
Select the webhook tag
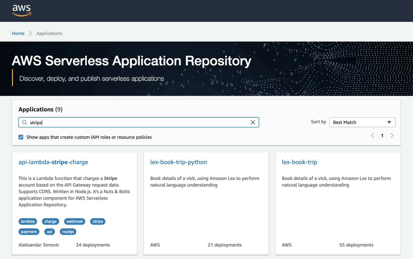point(75,221)
